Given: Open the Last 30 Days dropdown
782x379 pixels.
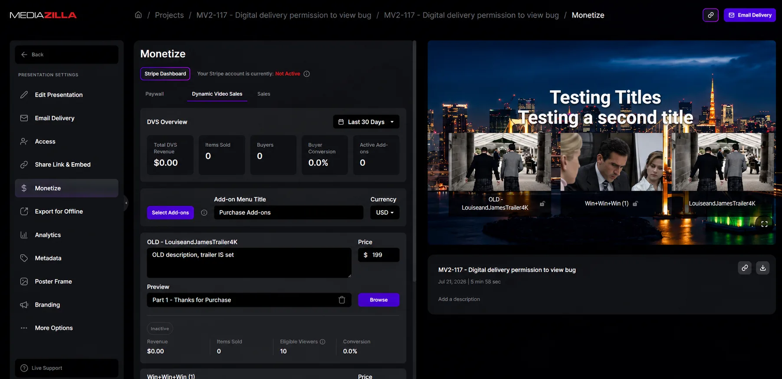Looking at the screenshot, I should pos(366,122).
